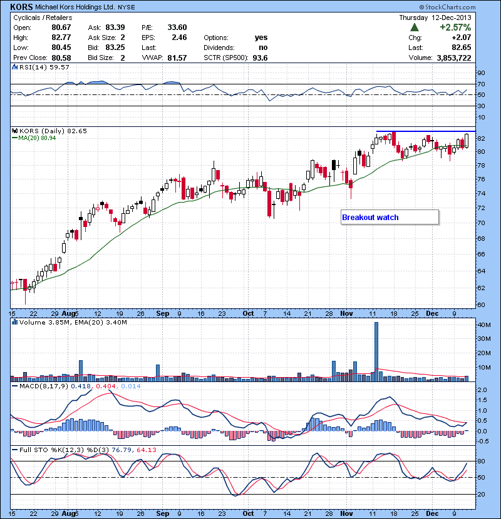
Task: Click the SCTR (SP500) value 93.6
Action: pyautogui.click(x=260, y=58)
